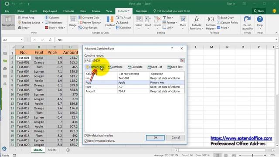Switch to Sheet3 tab
Image resolution: width=279 pixels, height=157 pixels.
click(52, 150)
